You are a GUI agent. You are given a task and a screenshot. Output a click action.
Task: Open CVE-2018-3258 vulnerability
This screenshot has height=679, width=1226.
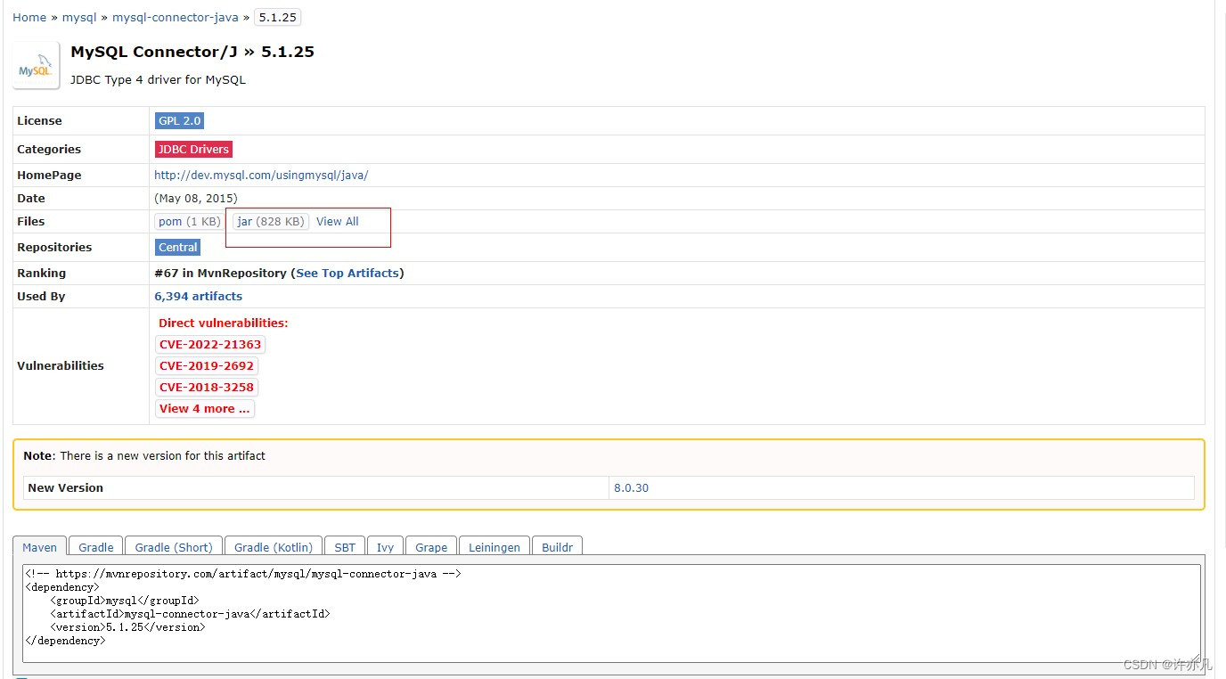tap(207, 387)
